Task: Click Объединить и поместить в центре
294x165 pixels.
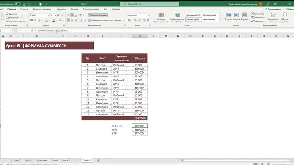Action: pyautogui.click(x=105, y=20)
